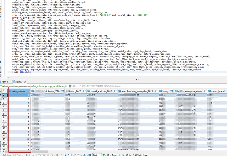Go to the next row
Screen dimensions: 227x156
click(65, 155)
